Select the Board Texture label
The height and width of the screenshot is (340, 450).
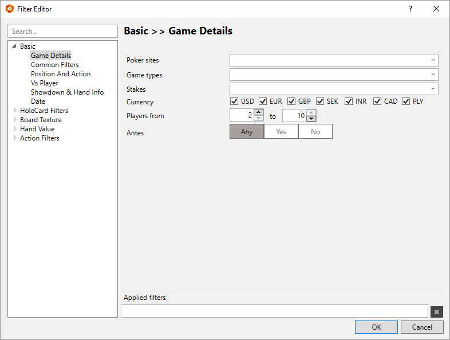(41, 120)
